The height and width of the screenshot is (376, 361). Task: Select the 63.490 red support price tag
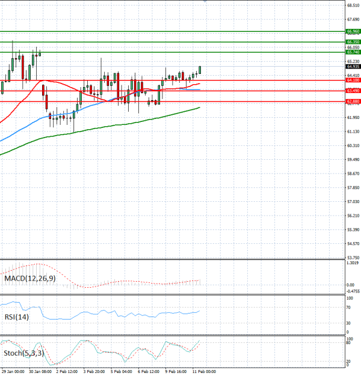(x=353, y=91)
